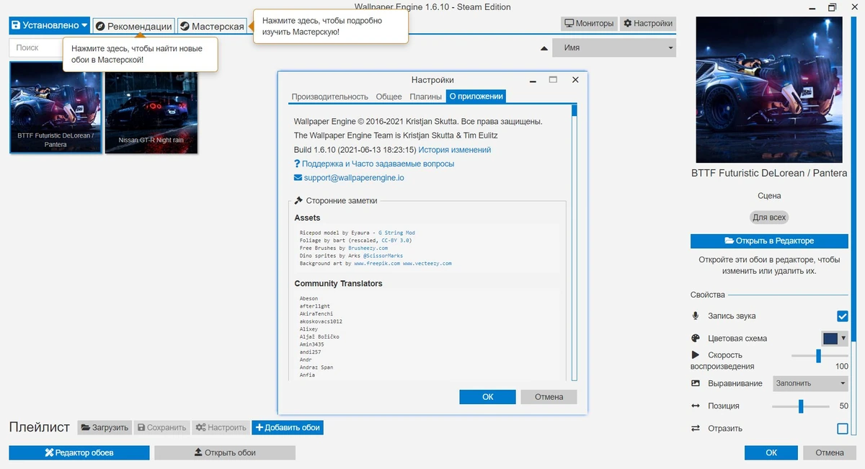Open the Installed (Установлено) dropdown tab
Screen dimensions: 865x469
click(50, 25)
